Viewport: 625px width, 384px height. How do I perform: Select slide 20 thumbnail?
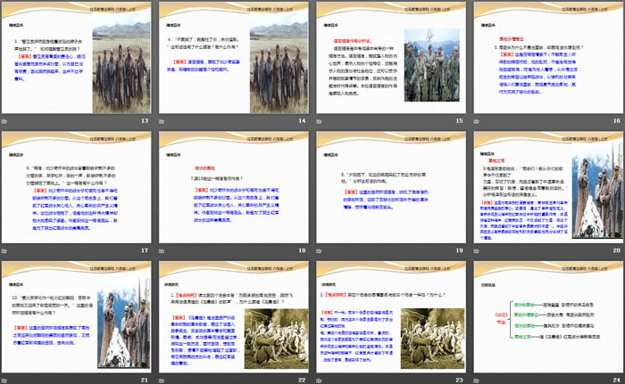548,187
